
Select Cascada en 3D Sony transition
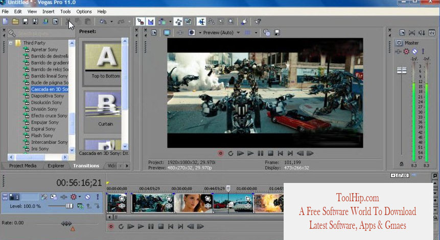[50, 89]
